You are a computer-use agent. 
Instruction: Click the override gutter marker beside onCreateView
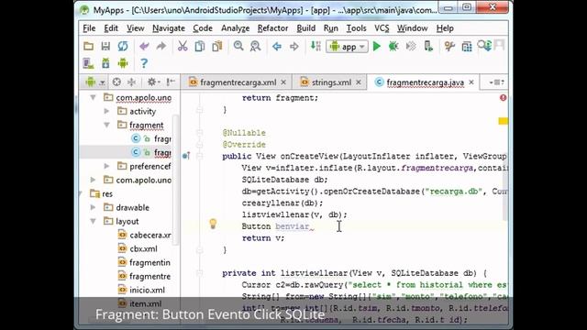click(186, 156)
